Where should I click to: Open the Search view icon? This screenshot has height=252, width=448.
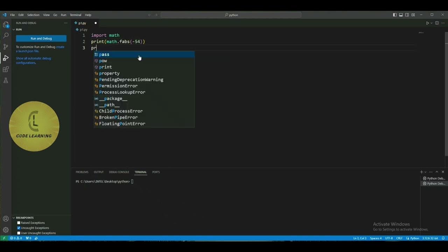coord(6,36)
